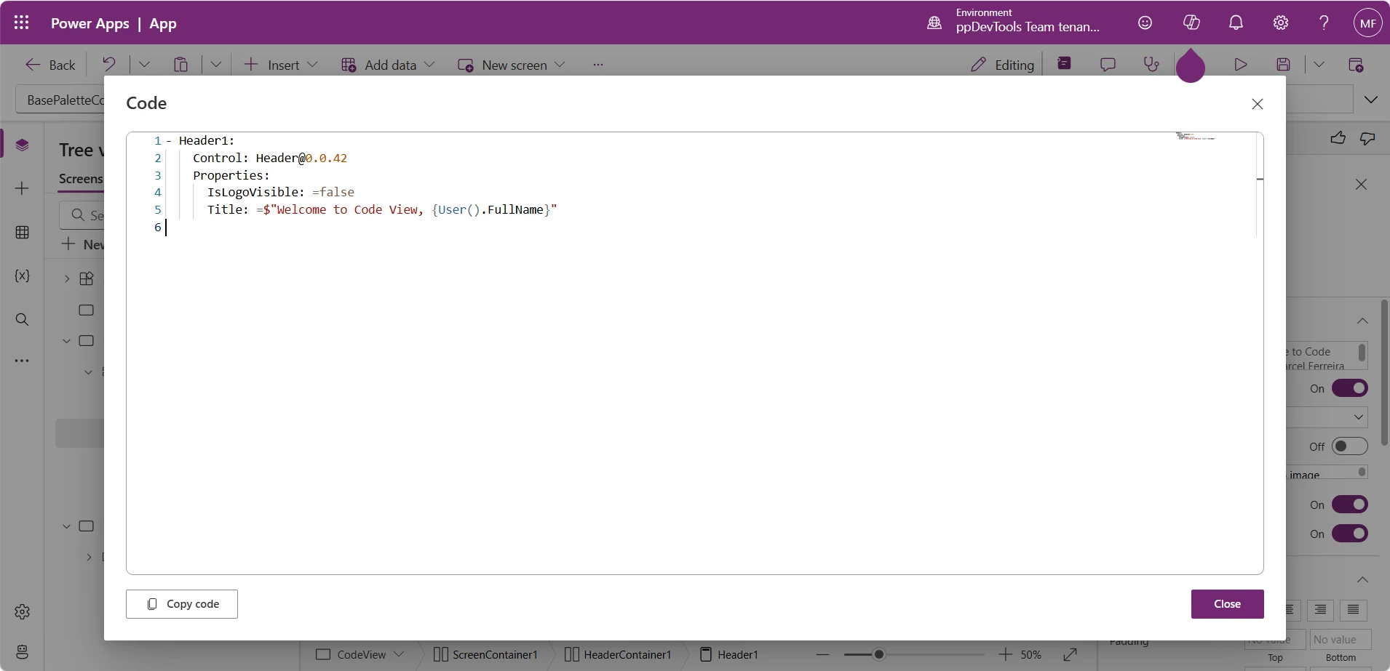Click the Copy code button
The height and width of the screenshot is (671, 1390).
(x=182, y=604)
